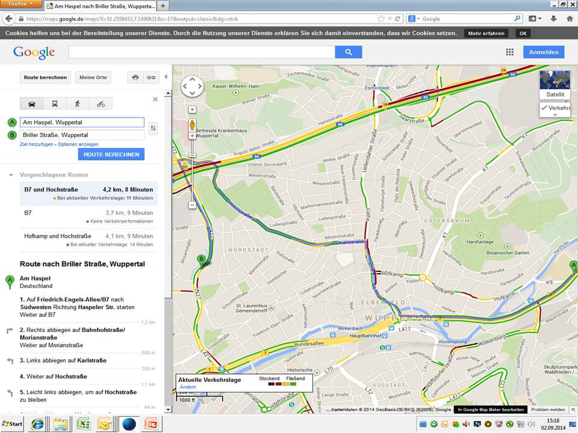This screenshot has height=433, width=578.
Task: Choose the bicycle travel mode icon
Action: click(x=101, y=104)
